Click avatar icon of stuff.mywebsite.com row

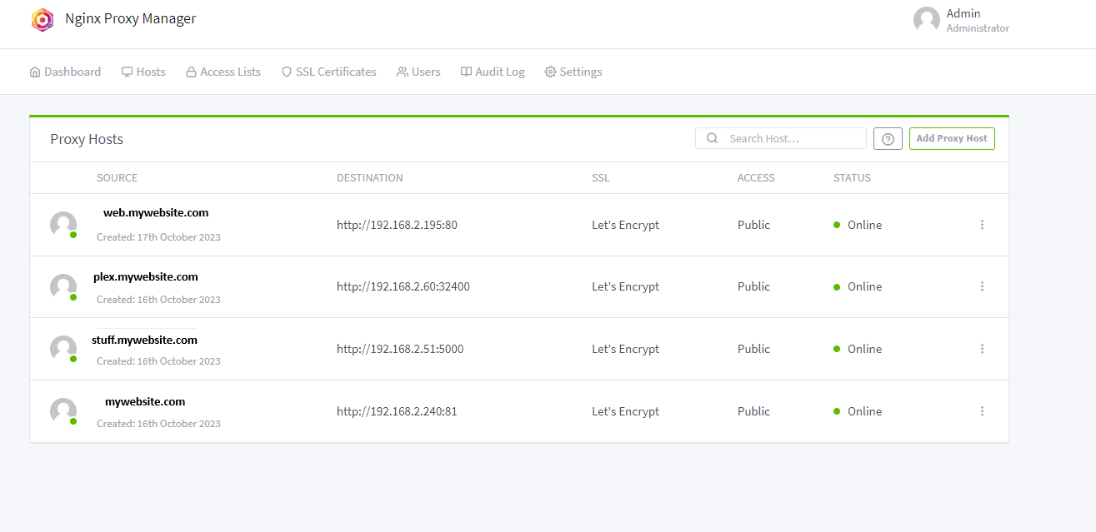63,349
